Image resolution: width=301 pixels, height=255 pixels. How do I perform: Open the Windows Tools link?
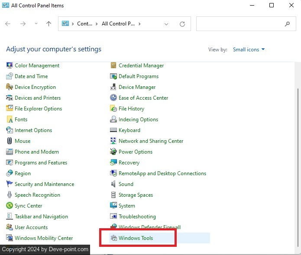click(x=136, y=238)
